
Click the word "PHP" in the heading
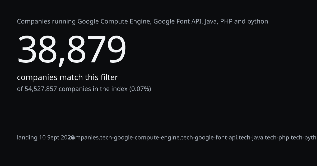[226, 21]
